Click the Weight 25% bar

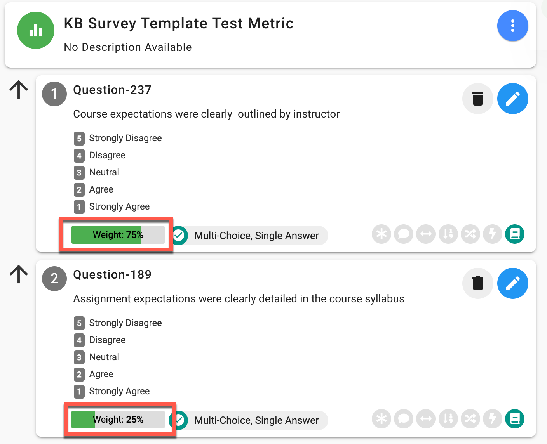[118, 420]
